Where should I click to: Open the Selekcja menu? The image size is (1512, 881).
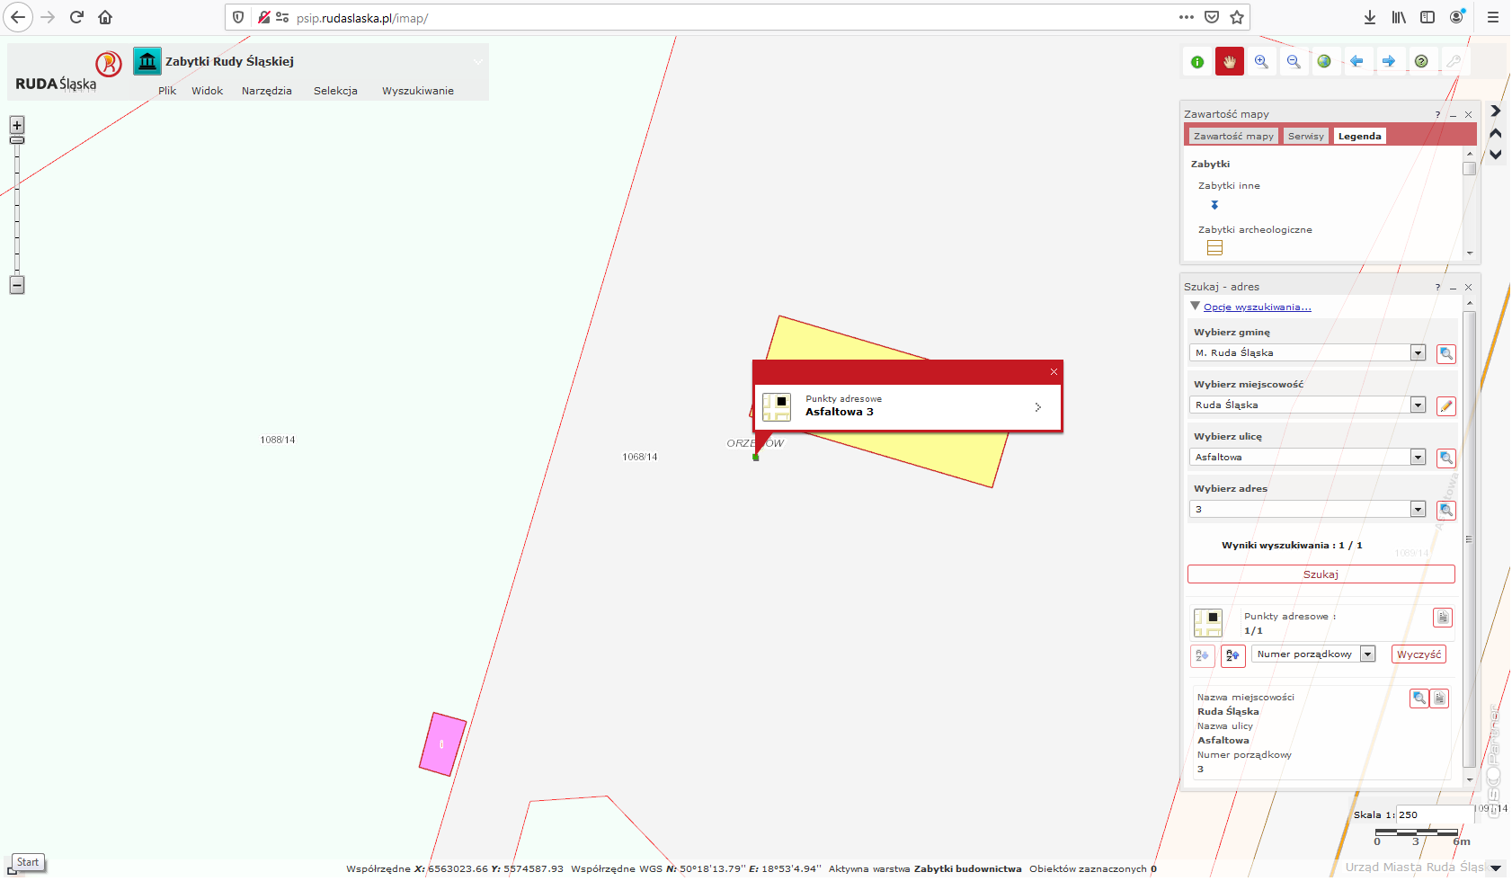coord(335,91)
